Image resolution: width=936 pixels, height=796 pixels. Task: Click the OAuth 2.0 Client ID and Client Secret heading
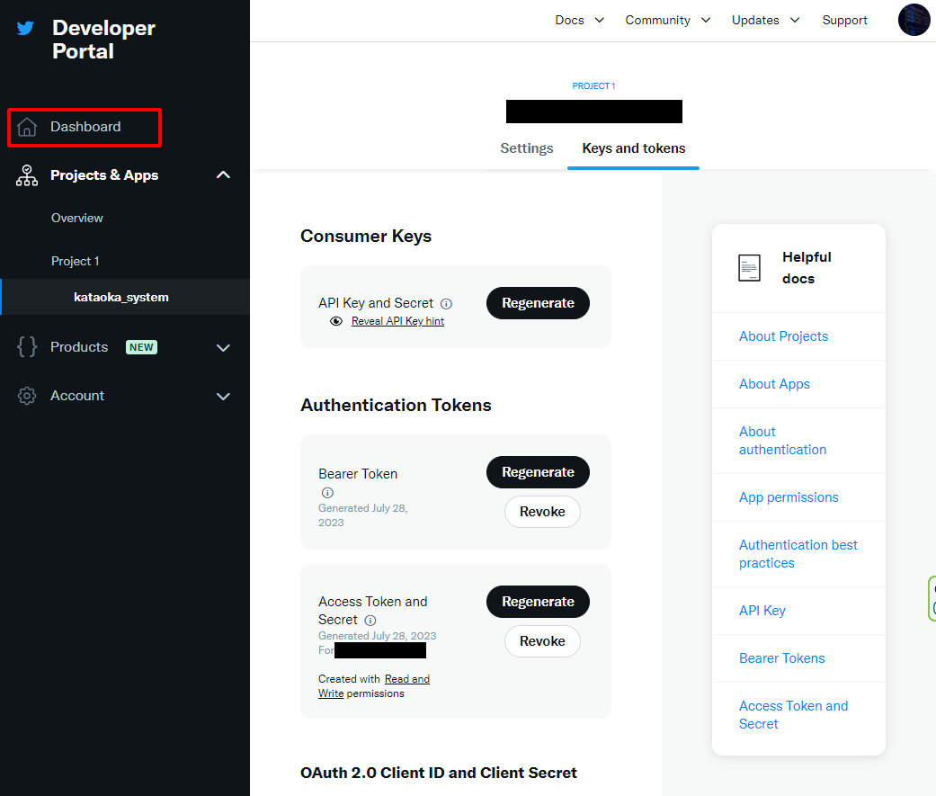click(x=439, y=773)
